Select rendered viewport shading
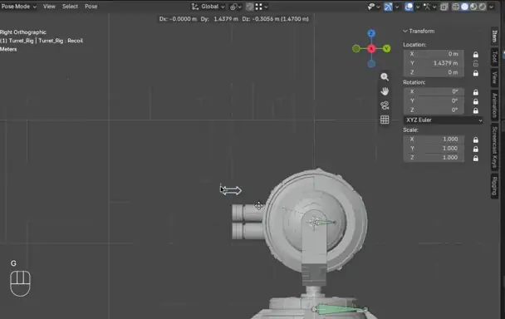This screenshot has width=505, height=319. point(483,7)
